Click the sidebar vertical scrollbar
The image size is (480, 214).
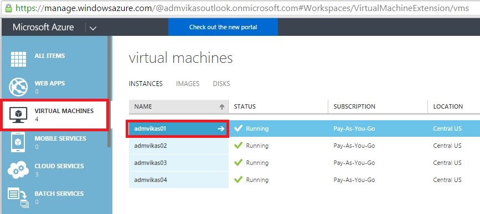point(109,92)
